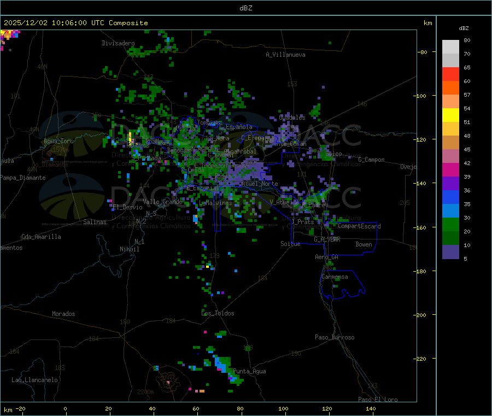Click the '140' km tick on bottom axis

[x=371, y=408]
